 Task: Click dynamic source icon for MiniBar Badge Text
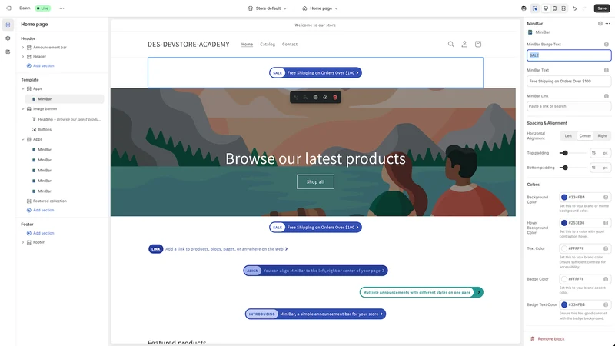coord(607,45)
